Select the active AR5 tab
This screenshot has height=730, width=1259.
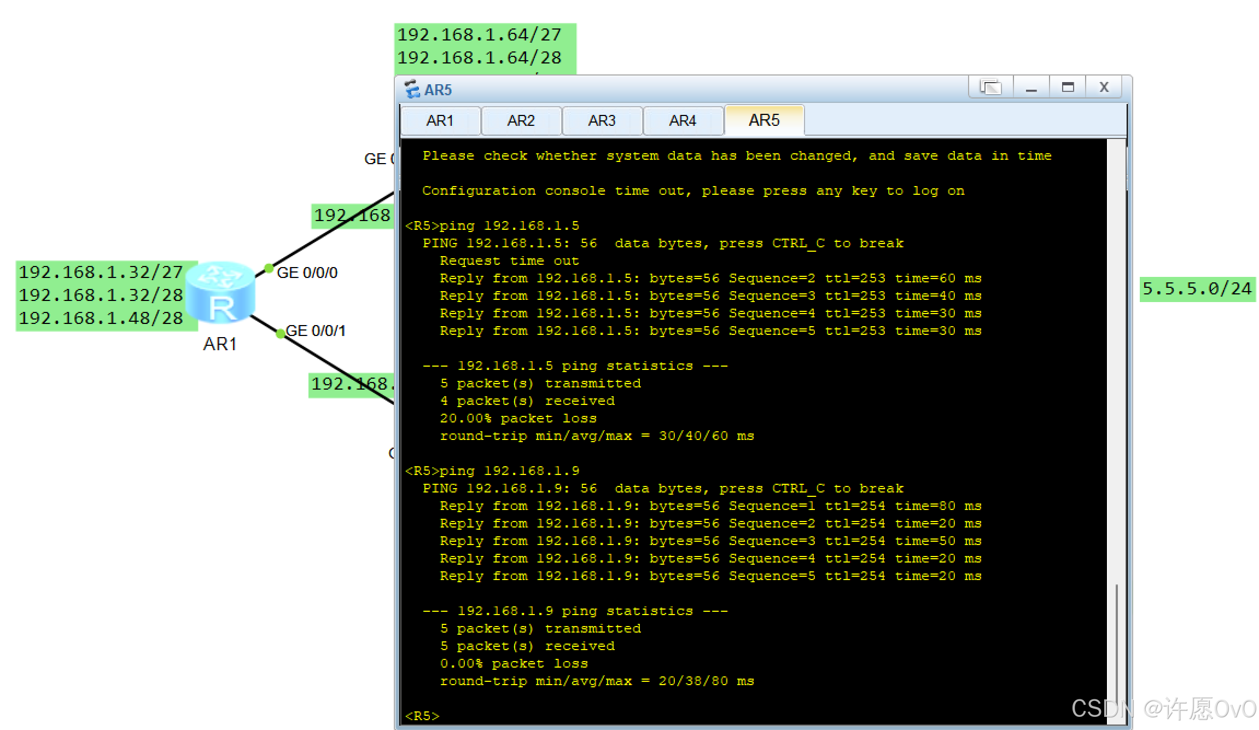(764, 120)
